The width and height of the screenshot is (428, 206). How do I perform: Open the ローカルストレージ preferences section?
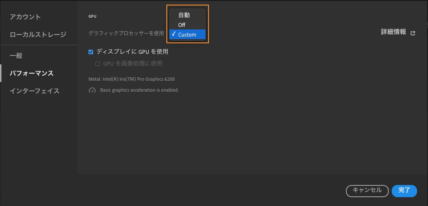[38, 34]
